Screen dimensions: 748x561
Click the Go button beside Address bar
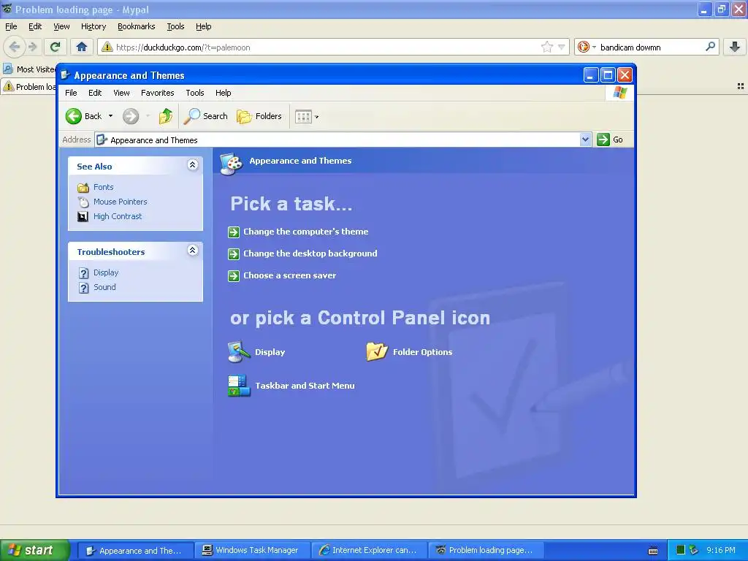(610, 140)
